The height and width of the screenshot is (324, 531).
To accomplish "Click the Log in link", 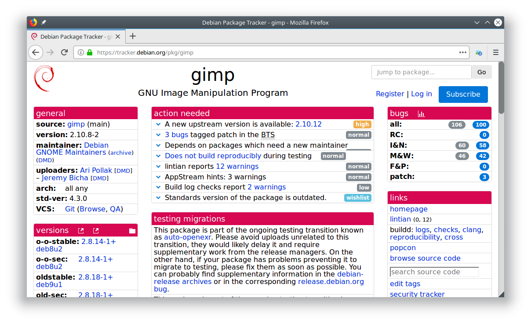I will pyautogui.click(x=422, y=94).
